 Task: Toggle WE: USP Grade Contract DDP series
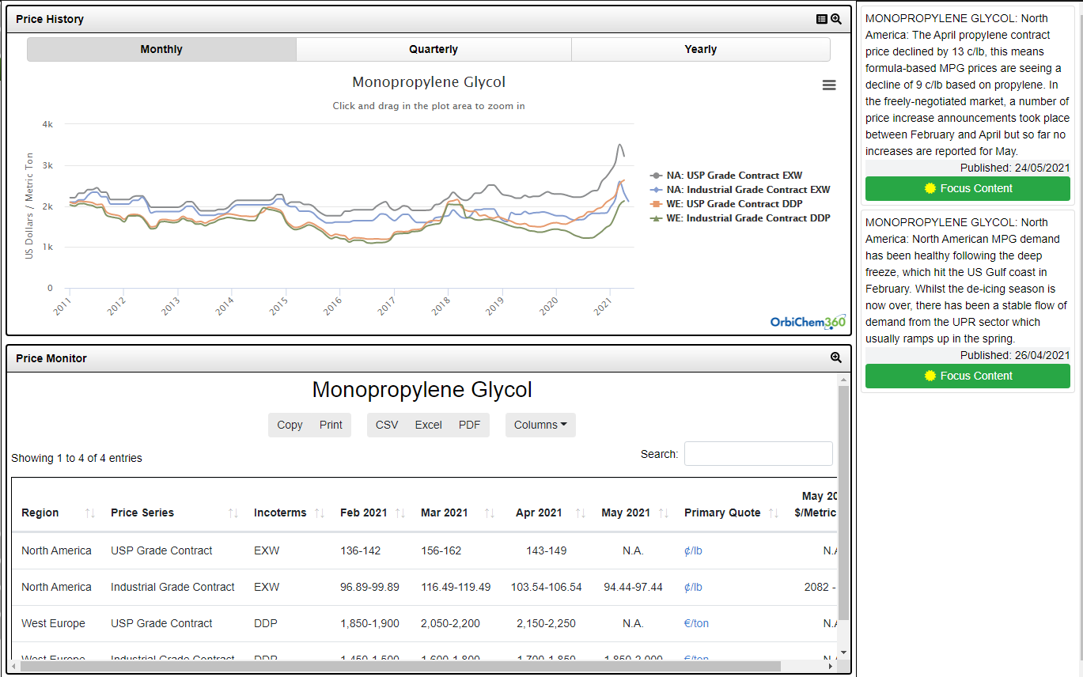click(x=726, y=204)
